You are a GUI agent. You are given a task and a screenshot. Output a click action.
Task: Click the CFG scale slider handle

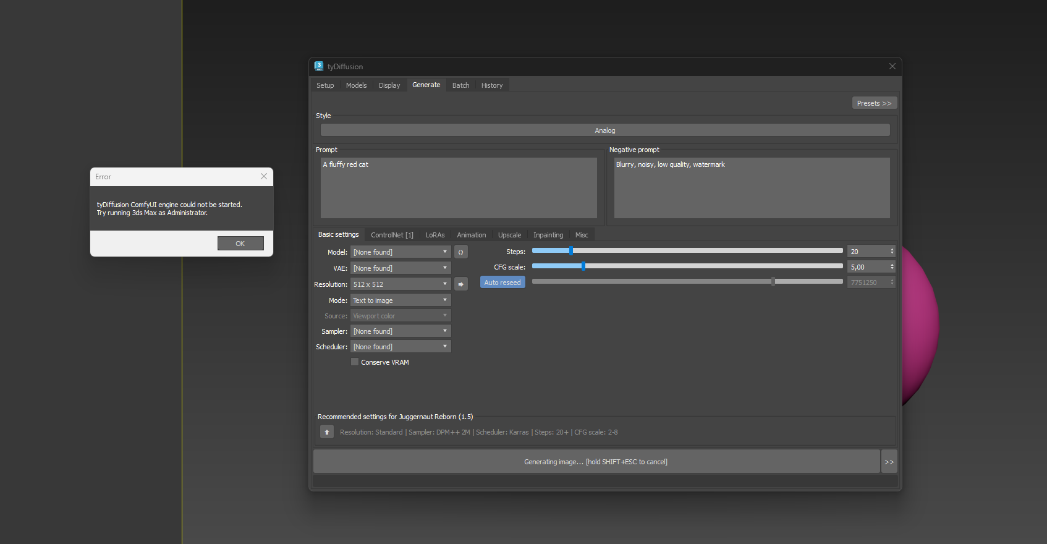coord(583,266)
